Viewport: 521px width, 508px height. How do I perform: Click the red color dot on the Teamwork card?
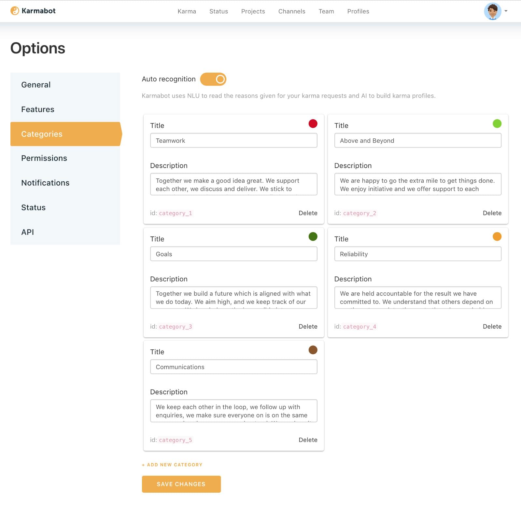coord(313,124)
